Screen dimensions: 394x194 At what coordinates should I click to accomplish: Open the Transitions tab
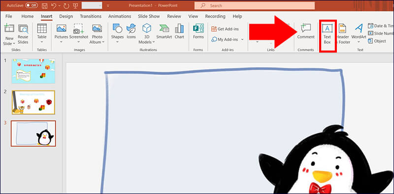[91, 16]
